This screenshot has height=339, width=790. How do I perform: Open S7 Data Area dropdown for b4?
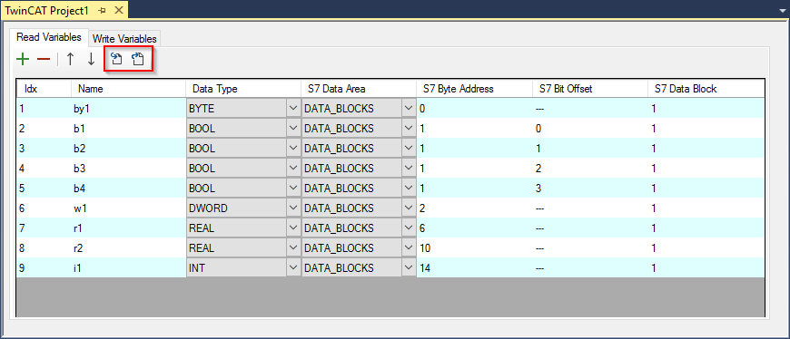click(409, 189)
